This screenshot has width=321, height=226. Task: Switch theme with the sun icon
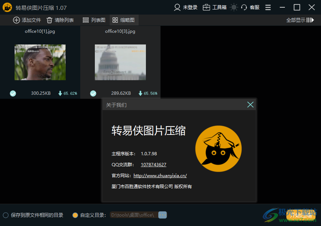tap(233, 7)
